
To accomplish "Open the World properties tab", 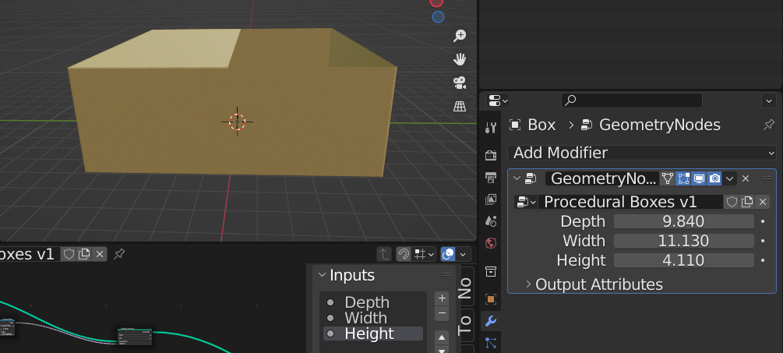I will [491, 243].
